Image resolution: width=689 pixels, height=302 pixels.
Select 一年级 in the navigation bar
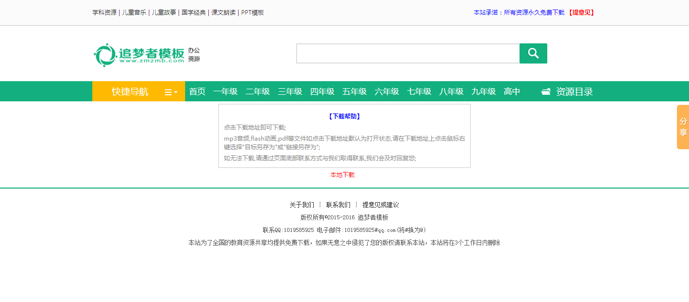225,92
